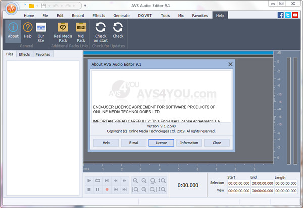303x208 pixels.
Task: Open the File ribbon tab
Action: [45, 16]
